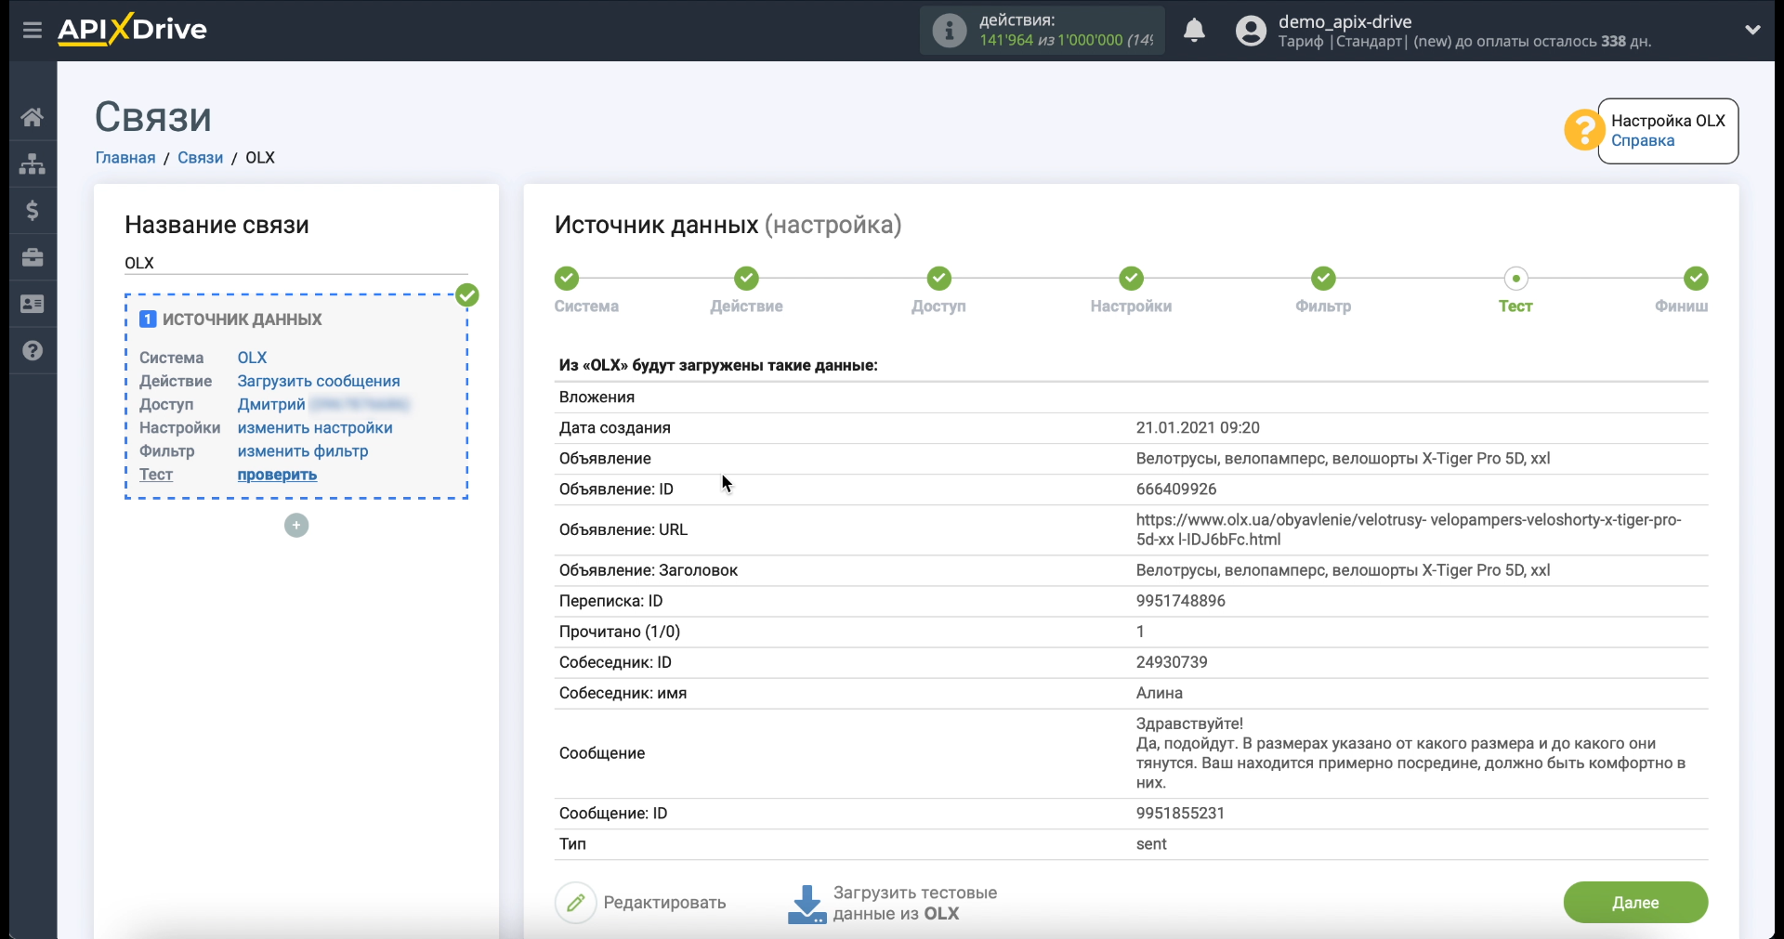This screenshot has height=939, width=1784.
Task: Click the demo_apix-drive username
Action: click(1345, 21)
